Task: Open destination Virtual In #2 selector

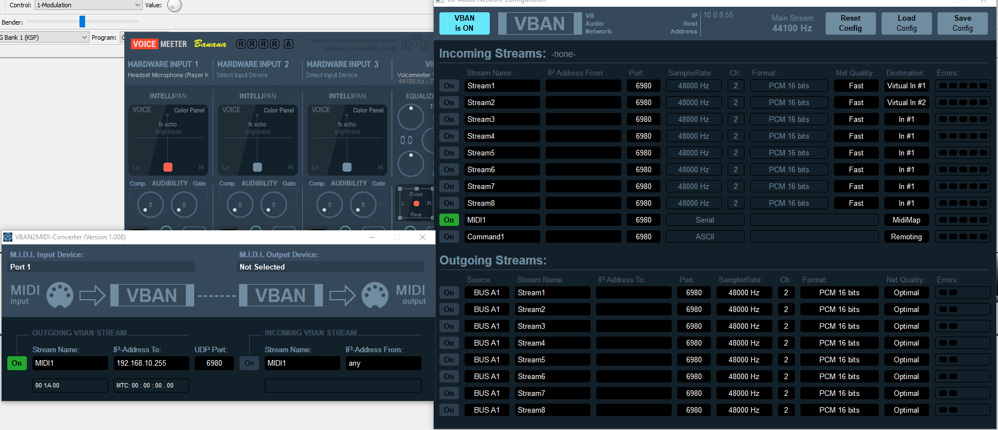Action: point(906,102)
